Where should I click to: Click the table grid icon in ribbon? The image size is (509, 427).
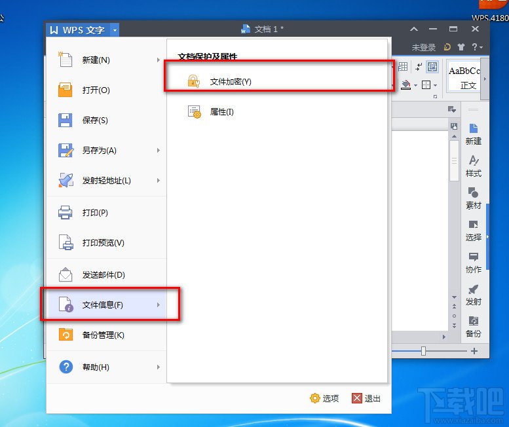[x=402, y=67]
